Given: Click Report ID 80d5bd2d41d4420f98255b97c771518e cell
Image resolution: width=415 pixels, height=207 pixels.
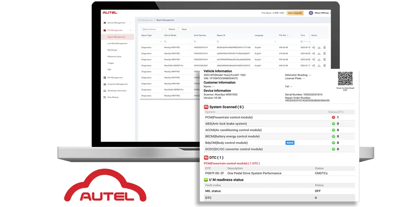Looking at the screenshot, I should point(234,48).
